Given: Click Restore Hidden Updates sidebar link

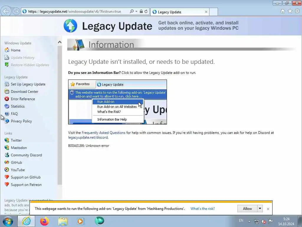Looking at the screenshot, I should tap(30, 65).
